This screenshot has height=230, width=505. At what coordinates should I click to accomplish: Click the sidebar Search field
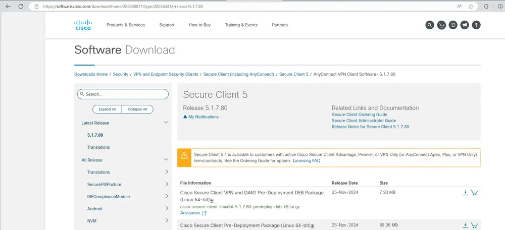[x=123, y=94]
